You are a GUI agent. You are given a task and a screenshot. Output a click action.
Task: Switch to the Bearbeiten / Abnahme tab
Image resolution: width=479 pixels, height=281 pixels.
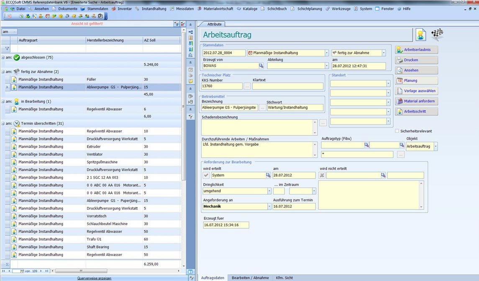(x=250, y=278)
